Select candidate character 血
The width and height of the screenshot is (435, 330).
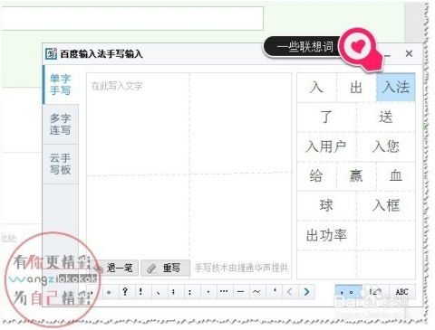[x=396, y=176]
